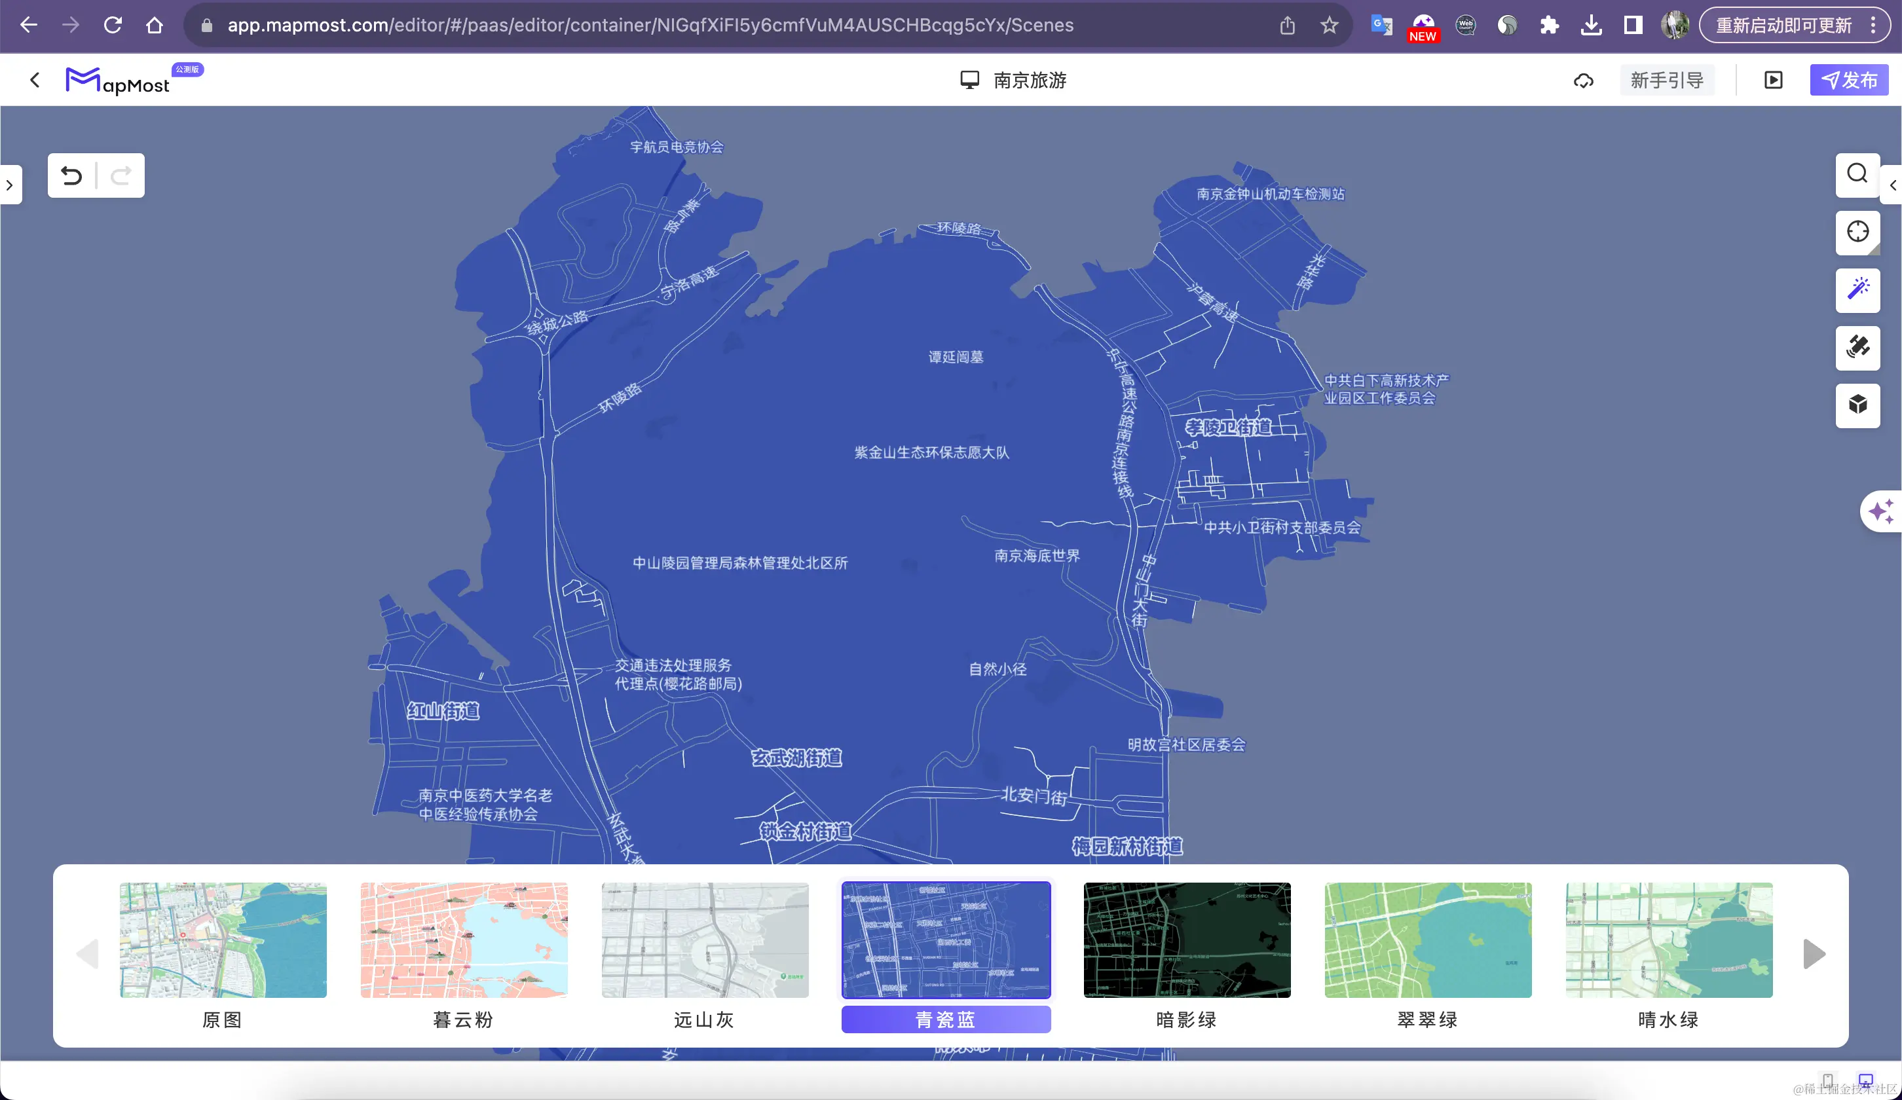Expand the left side panel

(10, 185)
